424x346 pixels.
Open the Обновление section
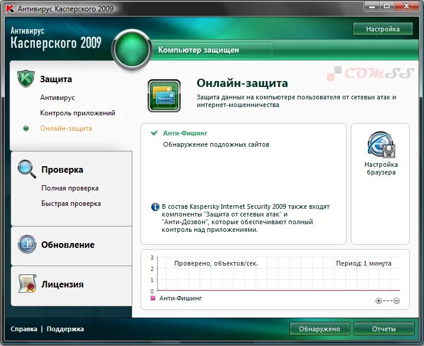click(68, 245)
